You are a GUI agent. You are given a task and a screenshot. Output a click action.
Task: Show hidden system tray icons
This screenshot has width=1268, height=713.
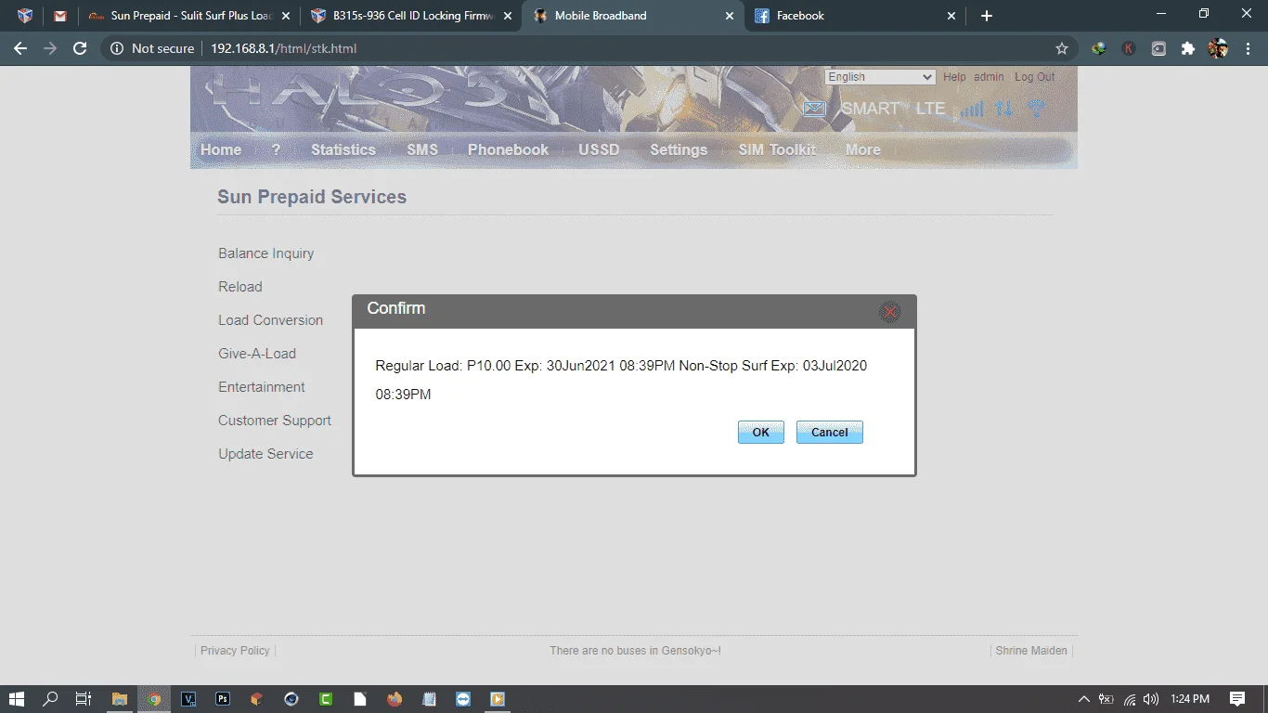pyautogui.click(x=1083, y=699)
